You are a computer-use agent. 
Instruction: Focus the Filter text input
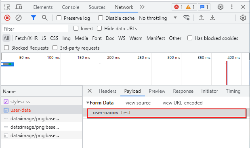(35, 29)
